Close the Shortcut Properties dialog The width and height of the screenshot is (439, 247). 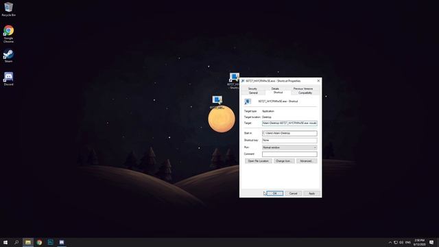tap(318, 81)
